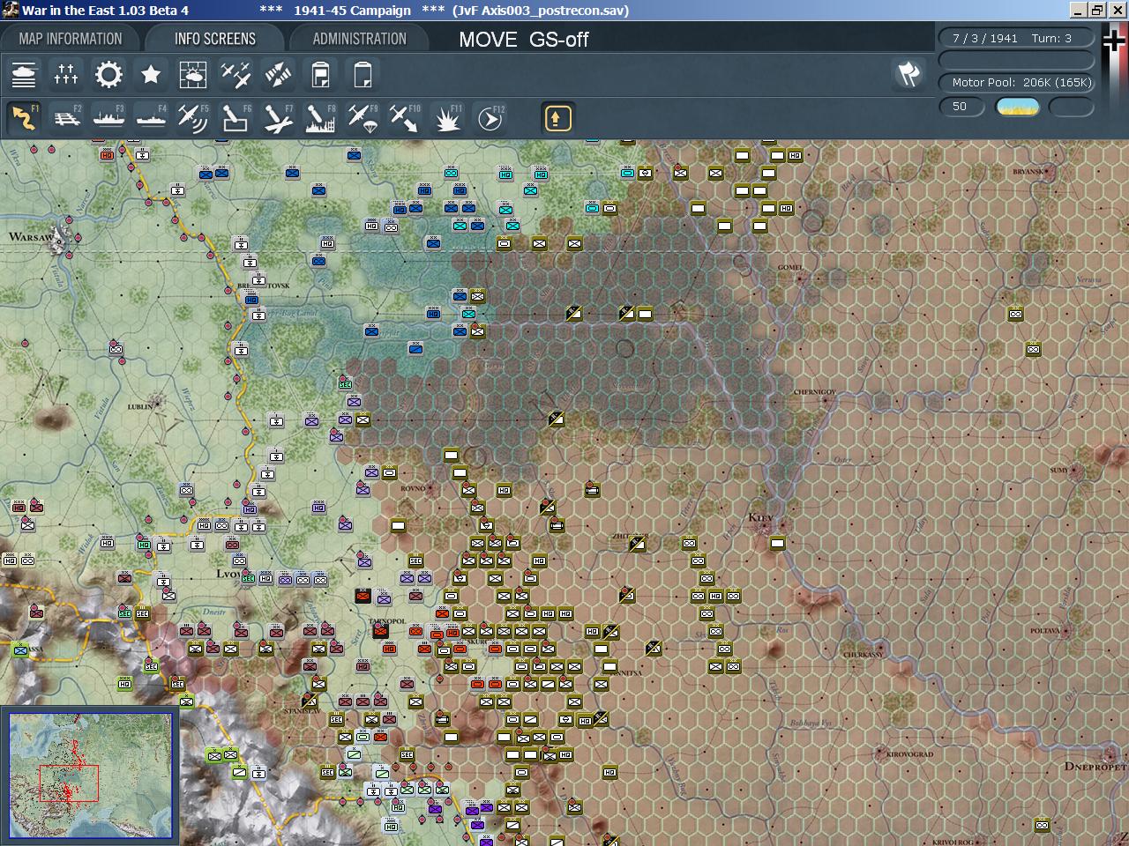Click the Cherkassy city label on map
The width and height of the screenshot is (1129, 846).
(864, 655)
